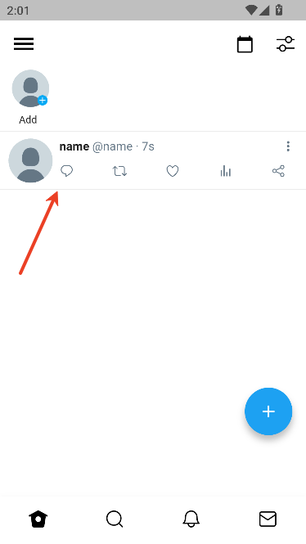Click the blue plus badge on avatar
The height and width of the screenshot is (544, 306).
point(43,101)
